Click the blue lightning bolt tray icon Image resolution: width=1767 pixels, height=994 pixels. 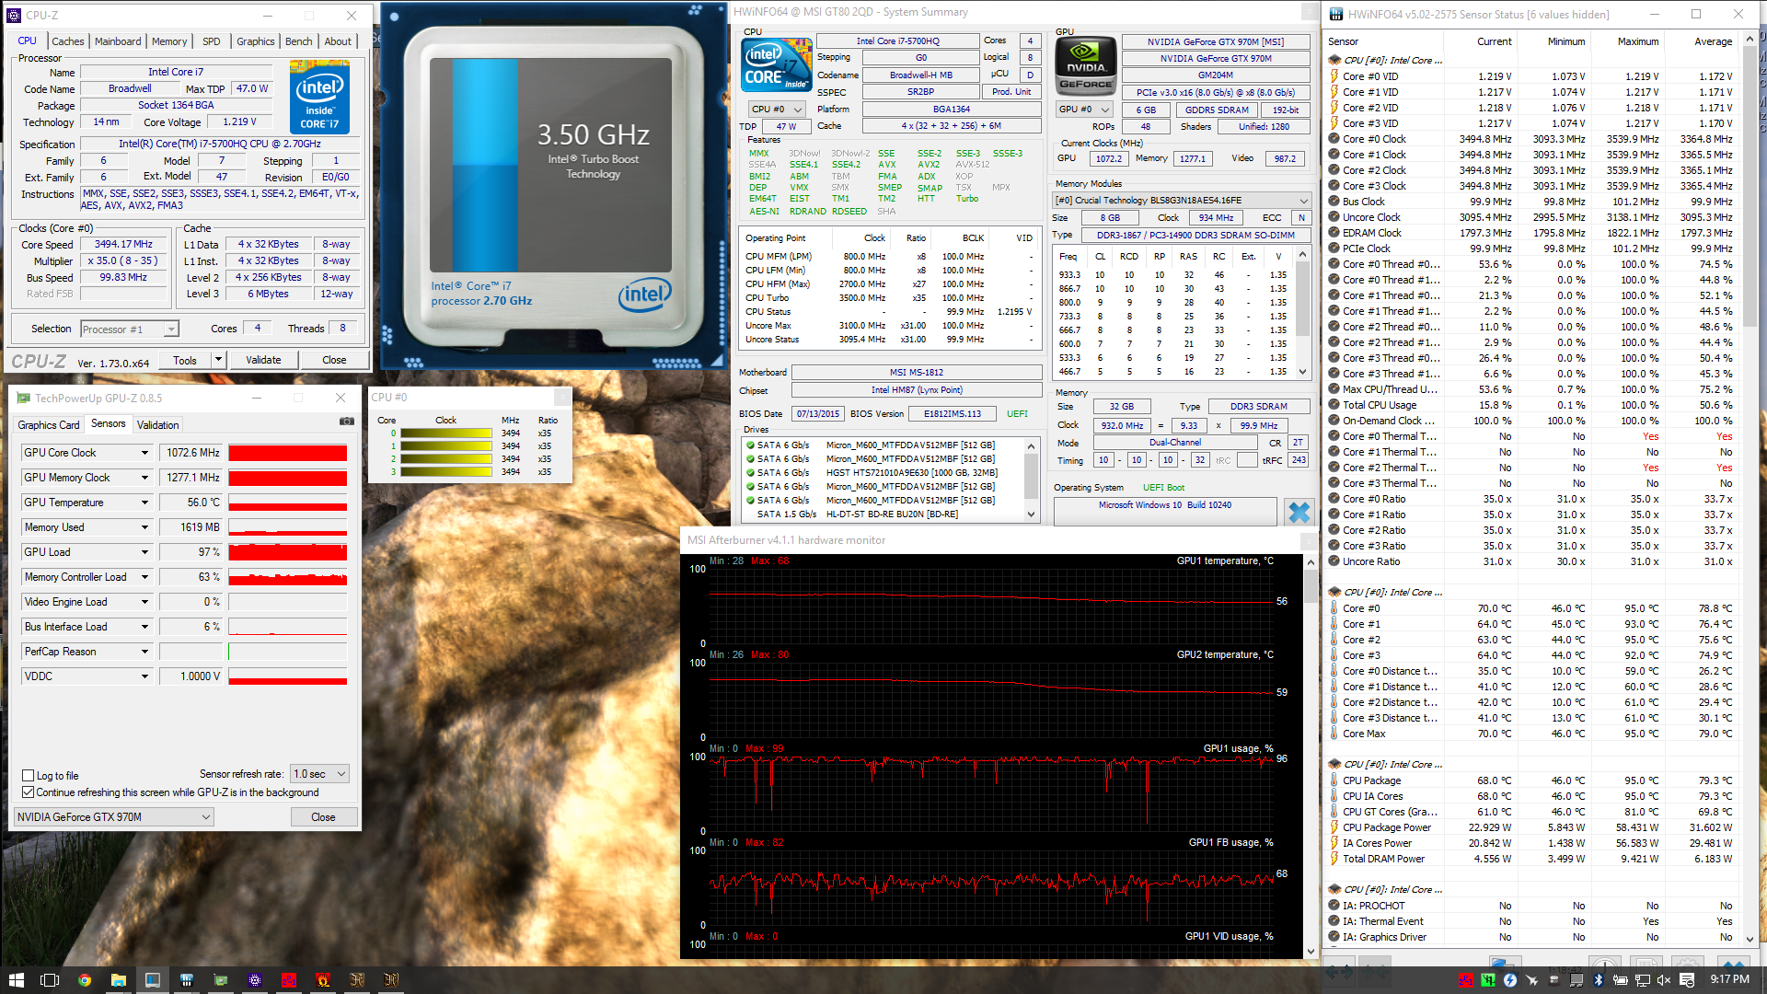pos(1510,980)
